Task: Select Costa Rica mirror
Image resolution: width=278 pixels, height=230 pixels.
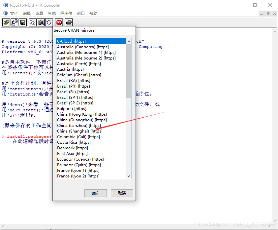Action: [91, 142]
